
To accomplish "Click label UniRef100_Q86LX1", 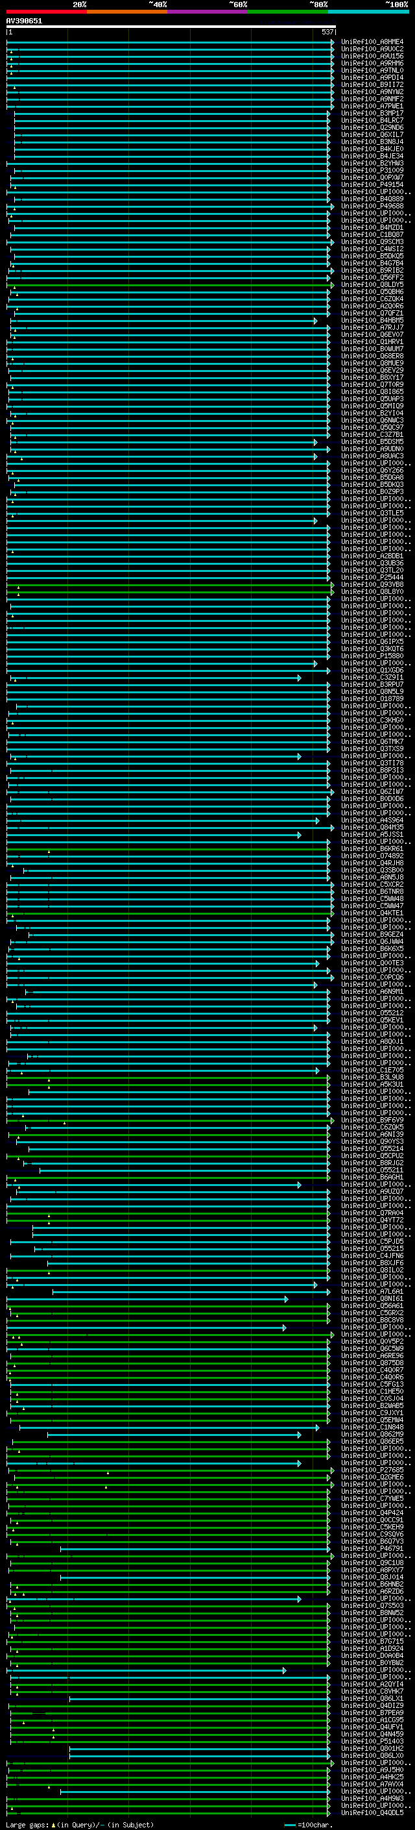I will pos(372,1699).
